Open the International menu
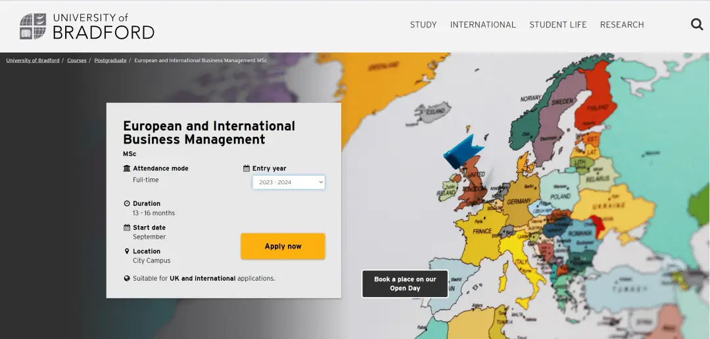The image size is (710, 339). [483, 25]
